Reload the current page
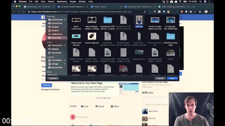Image resolution: width=225 pixels, height=126 pixels. 24,12
